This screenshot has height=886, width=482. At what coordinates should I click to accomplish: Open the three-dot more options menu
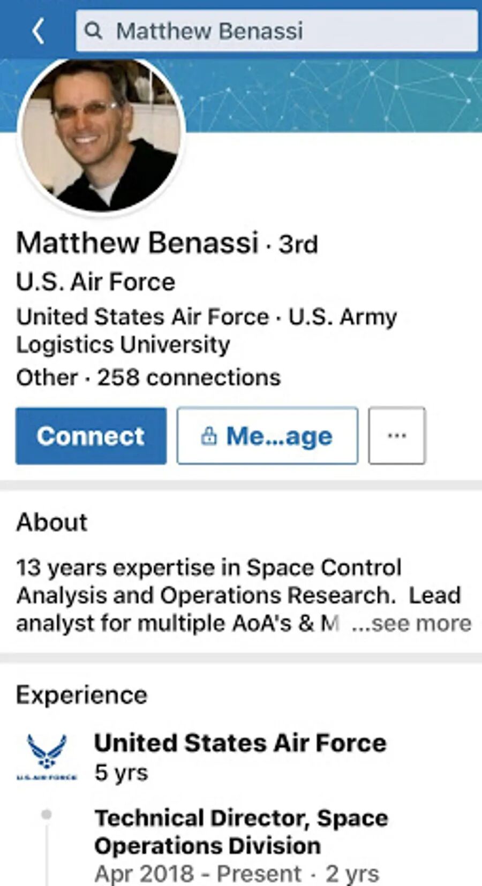397,436
